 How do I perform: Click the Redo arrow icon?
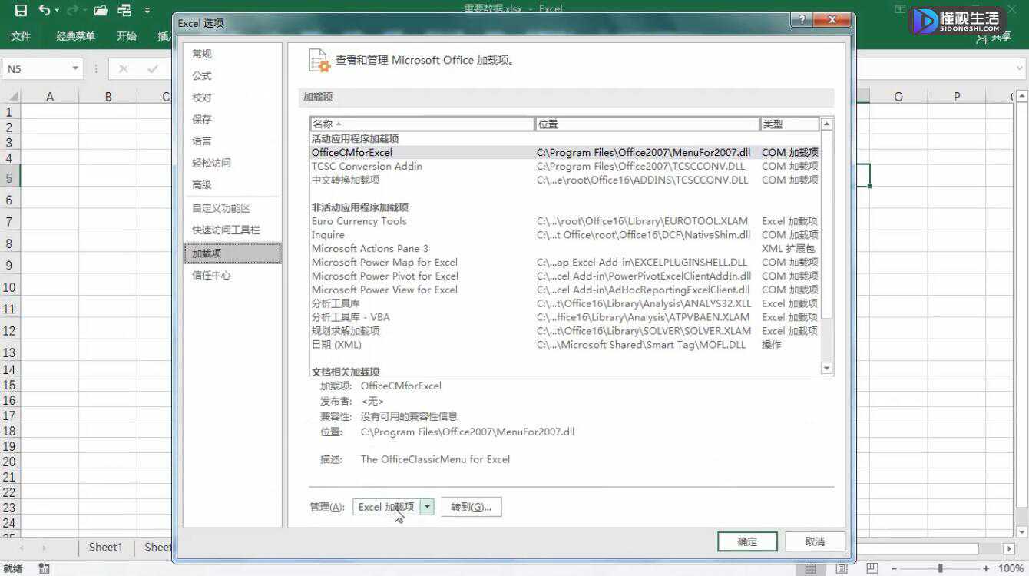click(x=73, y=11)
